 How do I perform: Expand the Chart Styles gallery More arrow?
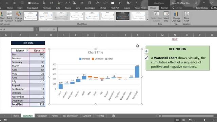pyautogui.click(x=147, y=20)
